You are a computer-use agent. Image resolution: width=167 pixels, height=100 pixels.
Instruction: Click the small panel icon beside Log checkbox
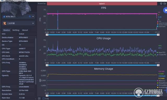pos(39,98)
